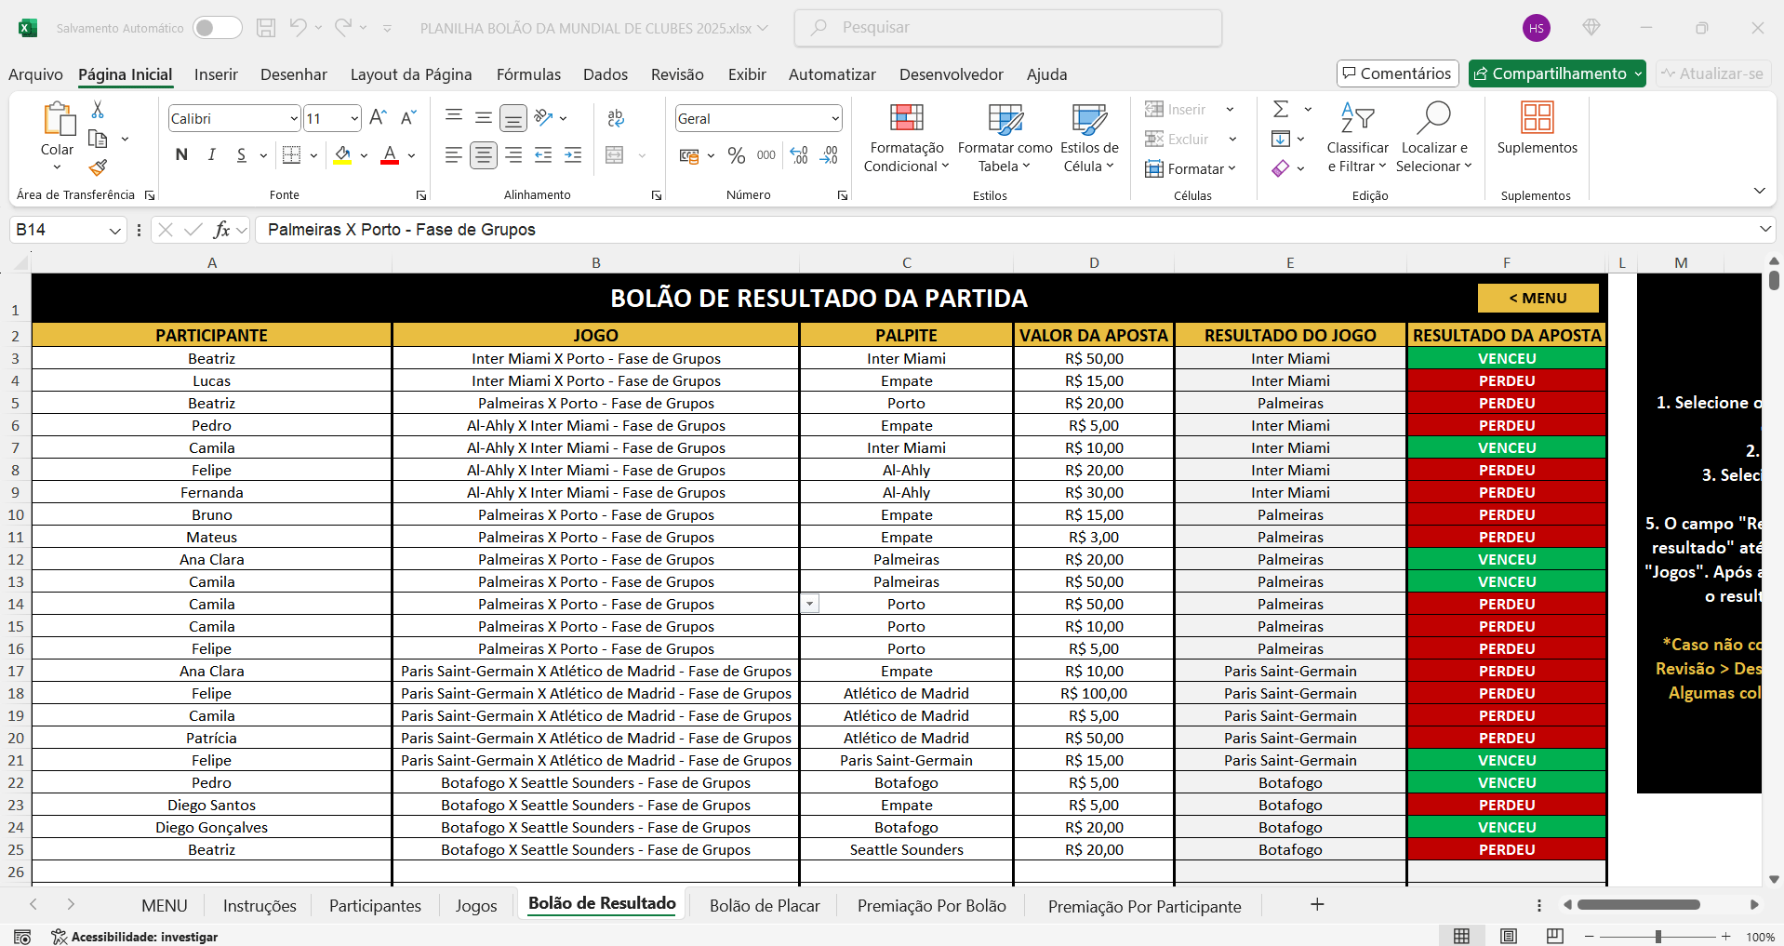This screenshot has height=946, width=1784.
Task: Click the Borders icon
Action: coord(291,155)
